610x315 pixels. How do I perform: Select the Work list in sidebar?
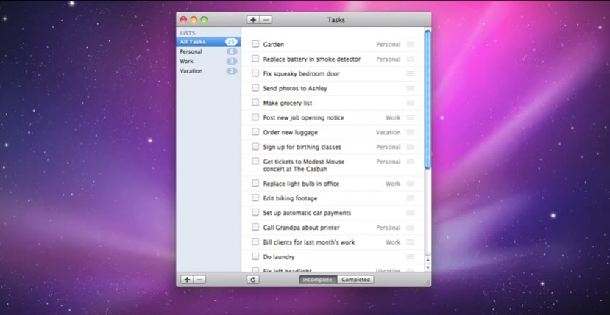point(187,62)
